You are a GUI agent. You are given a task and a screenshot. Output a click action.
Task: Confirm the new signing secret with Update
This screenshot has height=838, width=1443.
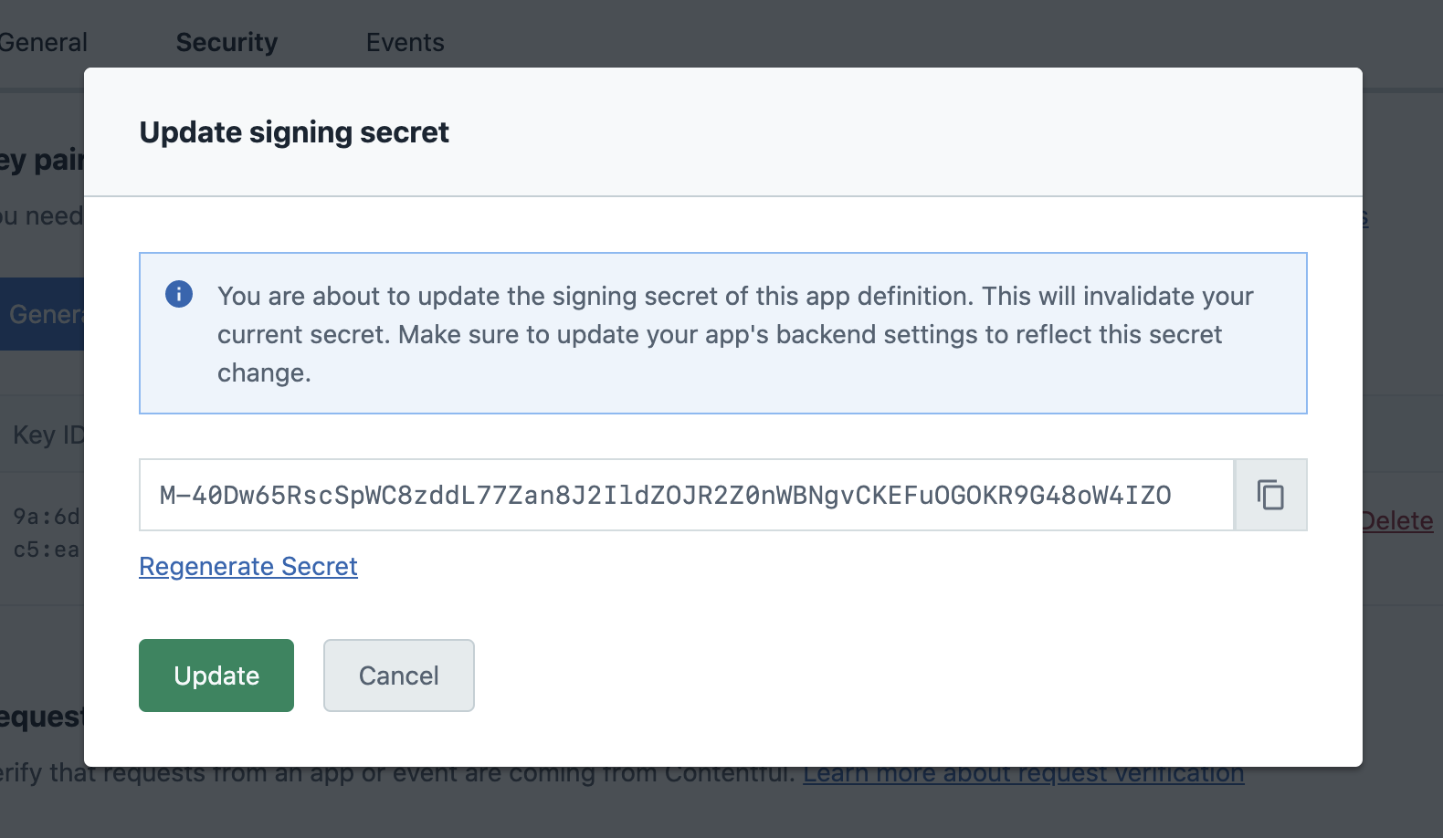tap(216, 676)
